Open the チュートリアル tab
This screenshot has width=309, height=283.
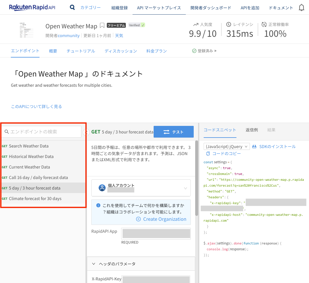tap(81, 51)
